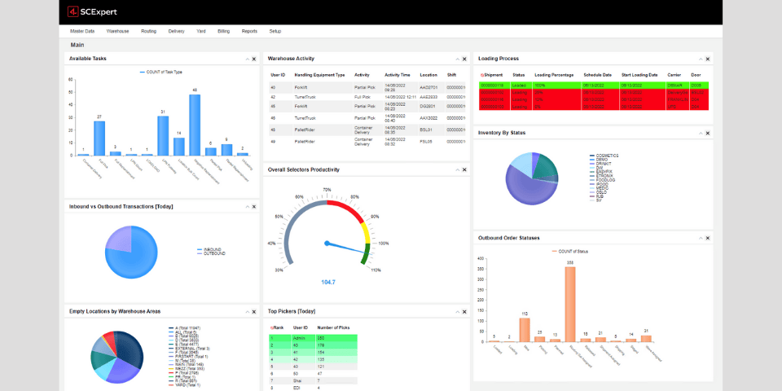
Task: Toggle COSMETICS legend entry in inventory chart
Action: [607, 156]
